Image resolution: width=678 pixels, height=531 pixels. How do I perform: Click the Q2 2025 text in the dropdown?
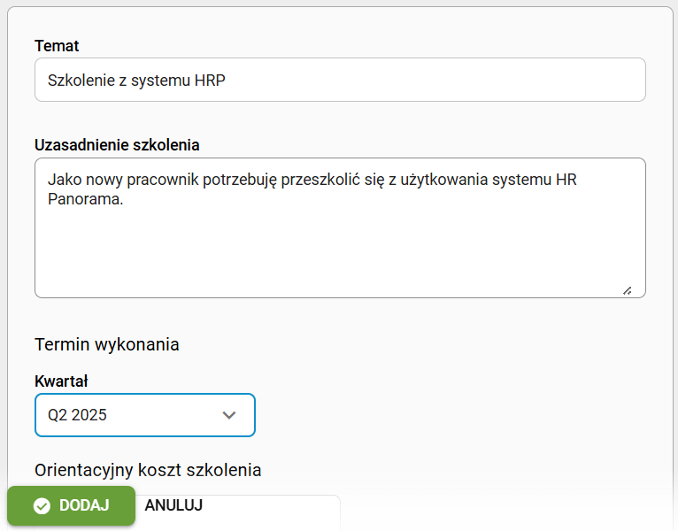[x=77, y=415]
